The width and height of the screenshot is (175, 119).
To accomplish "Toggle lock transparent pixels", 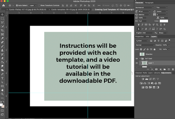I will click(141, 49).
